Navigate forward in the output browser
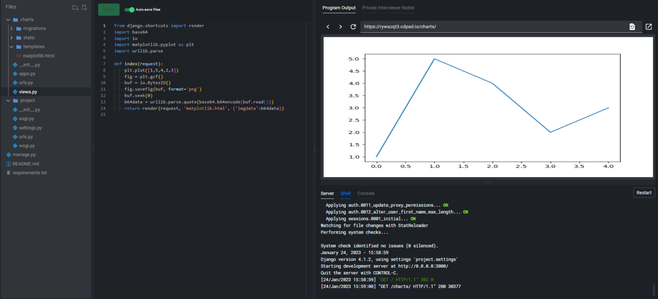 340,27
